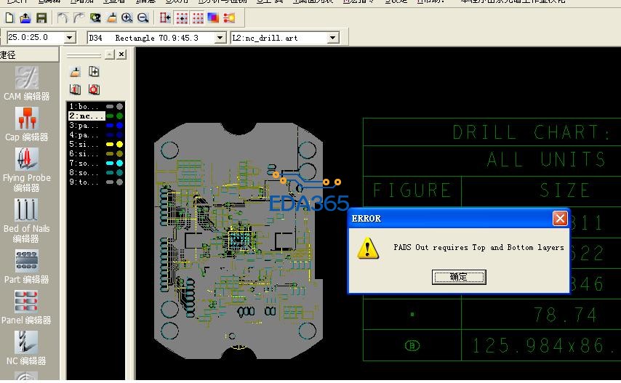Screen dimensions: 621x383
Task: Click the yellow circle swatch of layer 5
Action: (x=119, y=145)
